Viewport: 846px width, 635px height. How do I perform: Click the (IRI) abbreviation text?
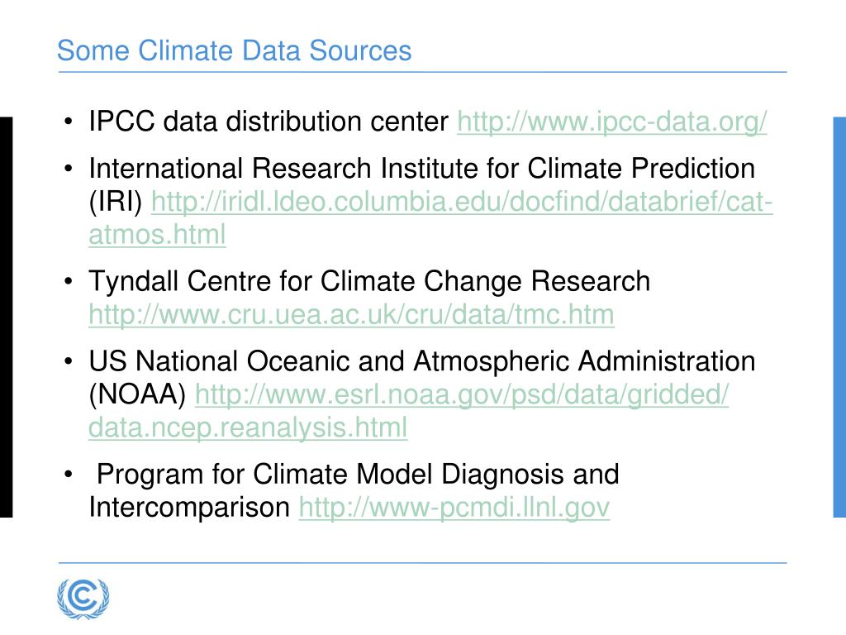coord(116,202)
